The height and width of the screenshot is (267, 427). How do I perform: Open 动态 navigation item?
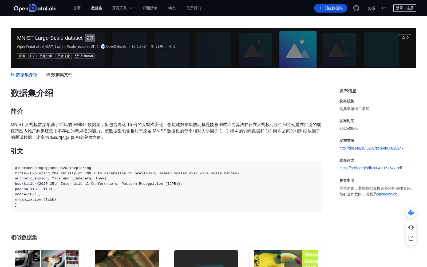(x=172, y=8)
